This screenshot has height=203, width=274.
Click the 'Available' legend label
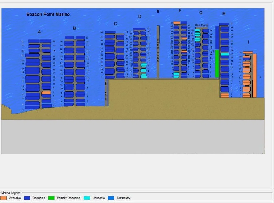[x=15, y=198]
